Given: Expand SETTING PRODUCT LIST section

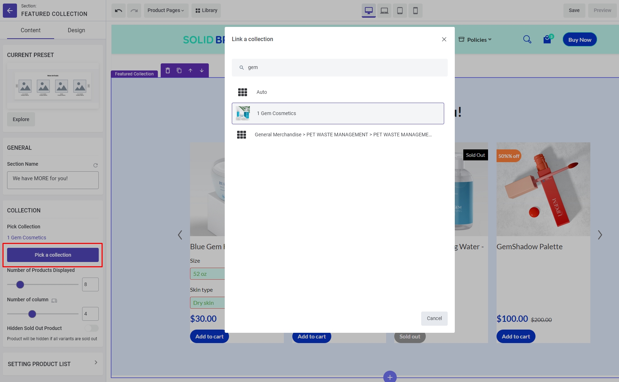Looking at the screenshot, I should coord(53,364).
